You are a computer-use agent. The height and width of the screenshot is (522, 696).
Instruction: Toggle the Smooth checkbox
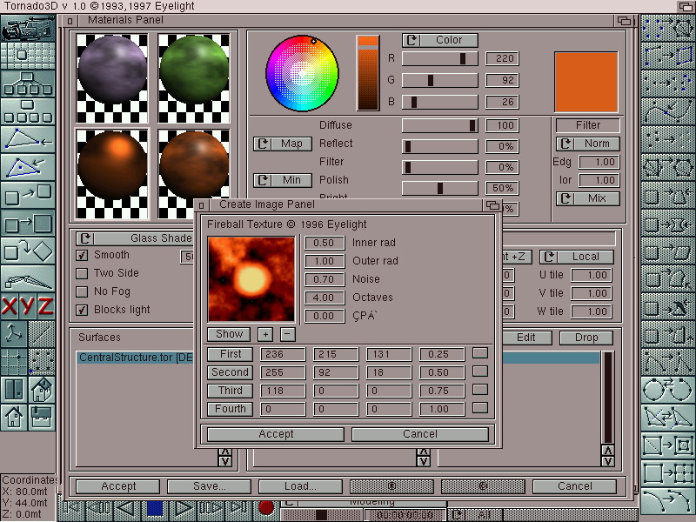point(83,255)
